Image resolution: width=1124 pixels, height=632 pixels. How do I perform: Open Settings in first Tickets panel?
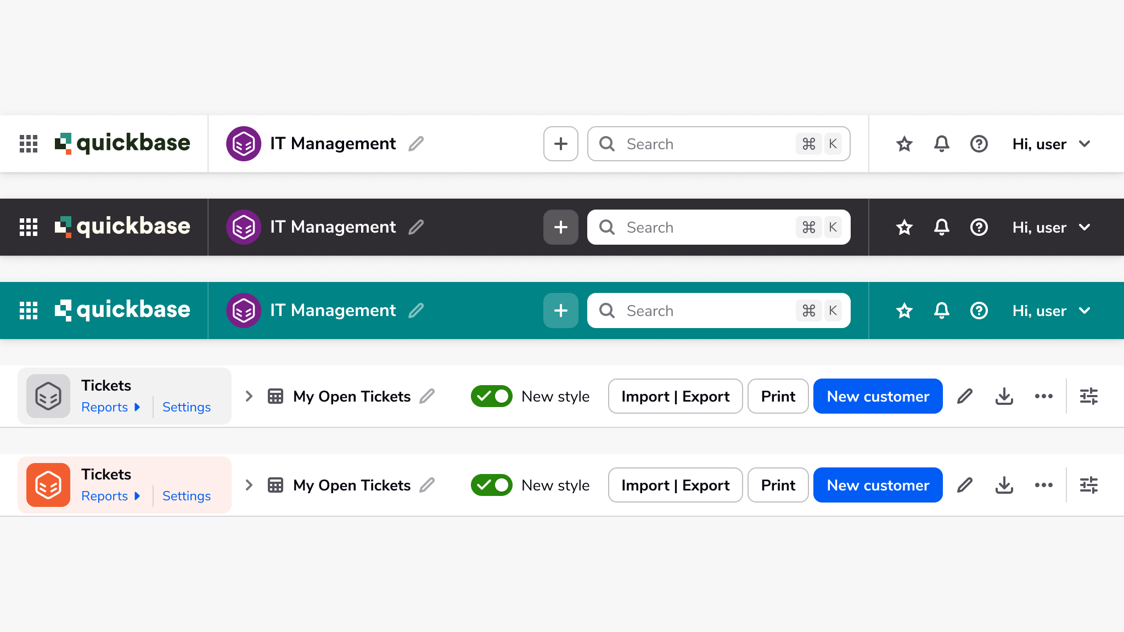tap(186, 408)
